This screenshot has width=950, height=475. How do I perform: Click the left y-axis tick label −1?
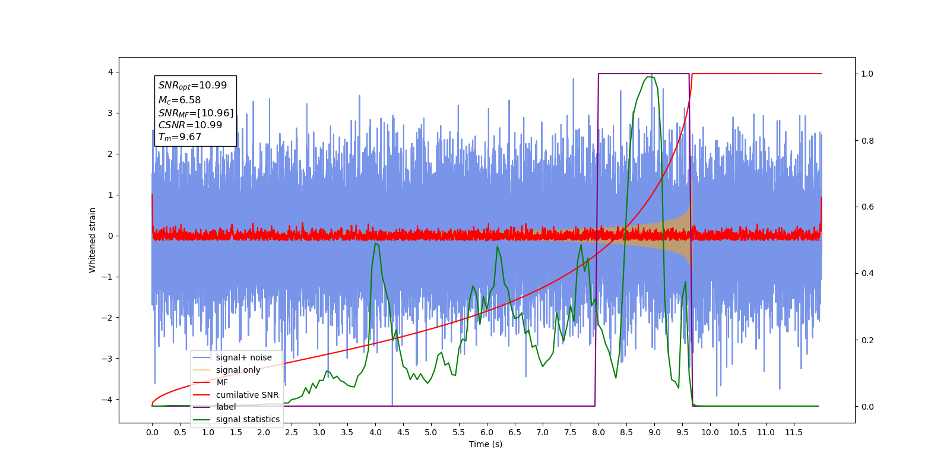pos(107,277)
